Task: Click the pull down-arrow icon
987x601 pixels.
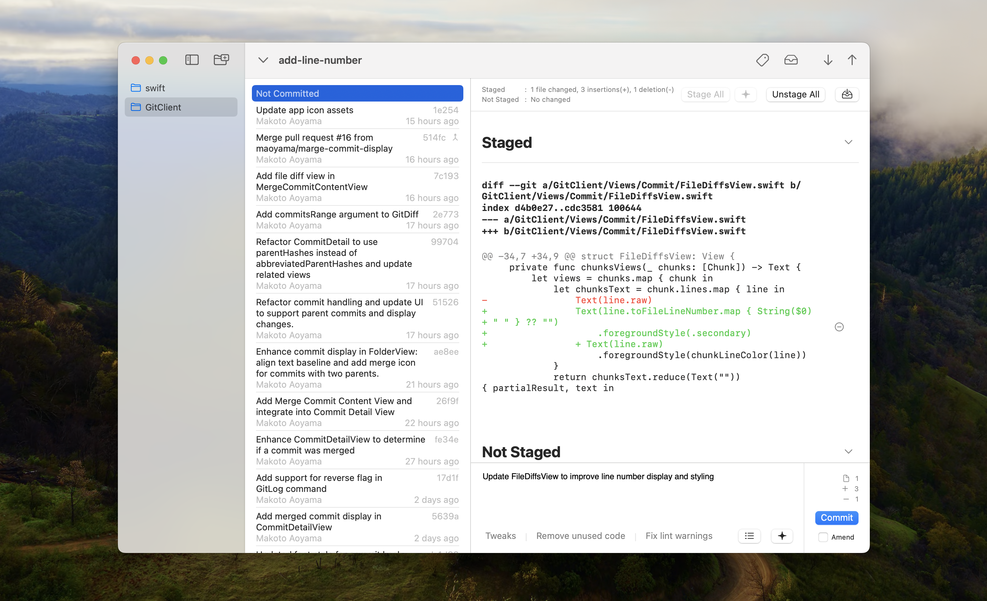Action: [x=828, y=60]
